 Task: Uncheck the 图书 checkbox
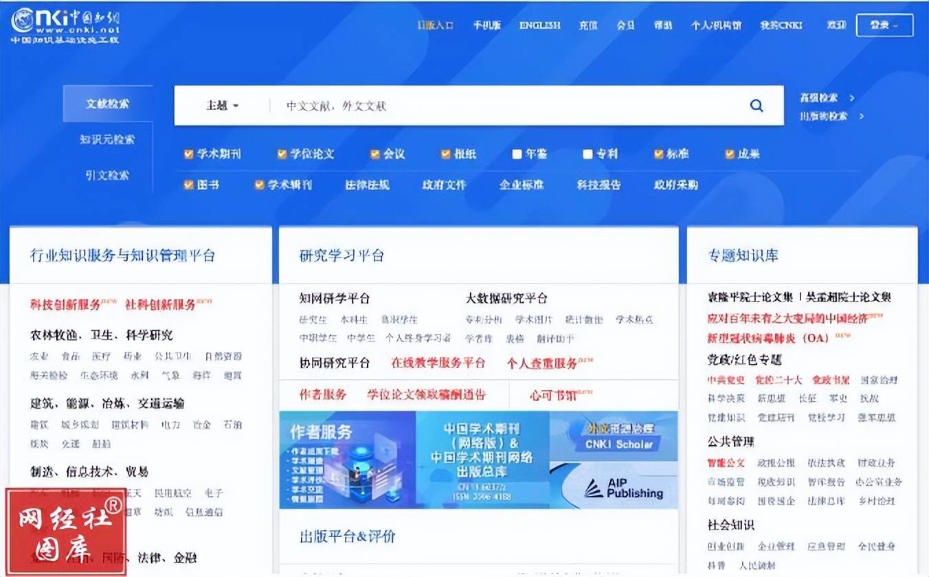tap(188, 185)
